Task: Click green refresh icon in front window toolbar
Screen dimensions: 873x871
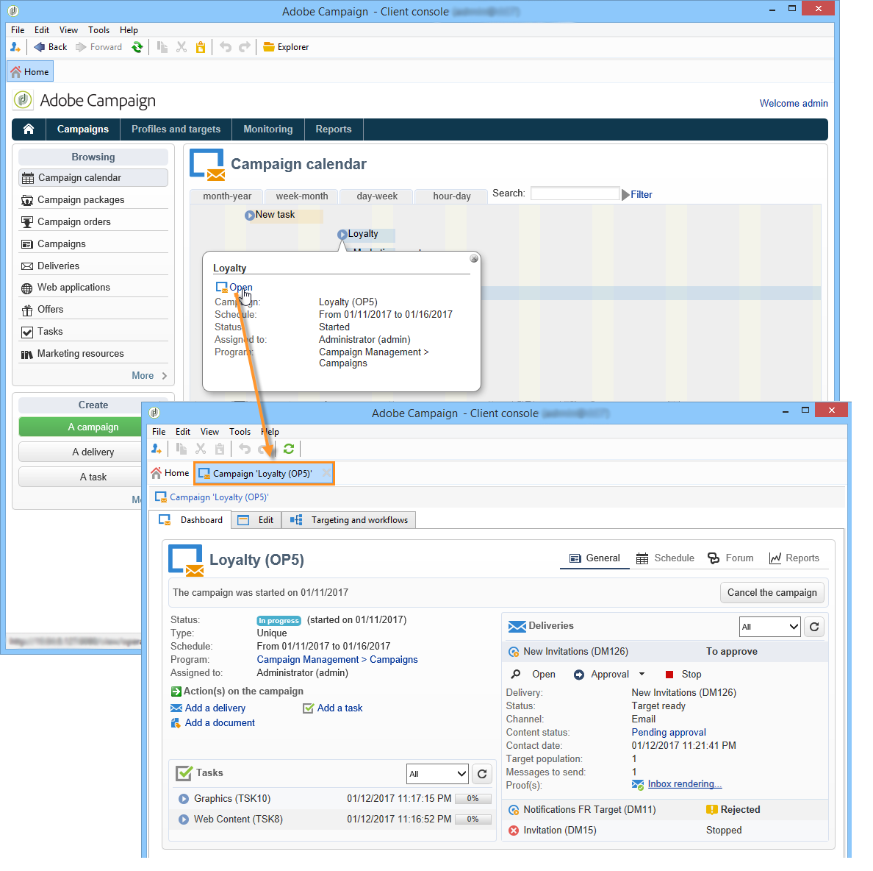Action: pyautogui.click(x=288, y=449)
